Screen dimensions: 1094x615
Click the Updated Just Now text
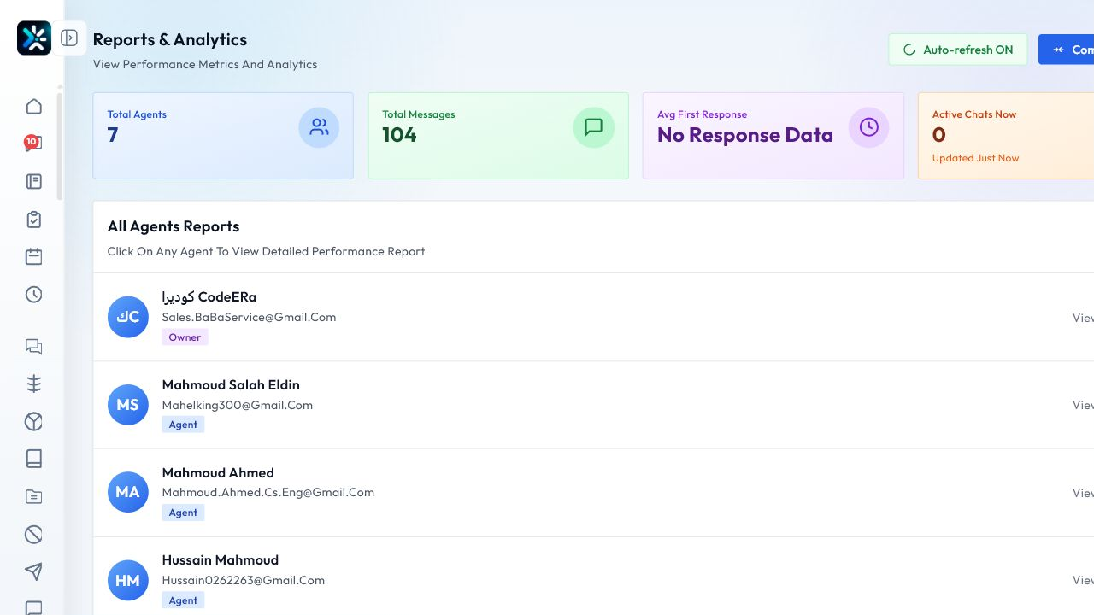975,158
